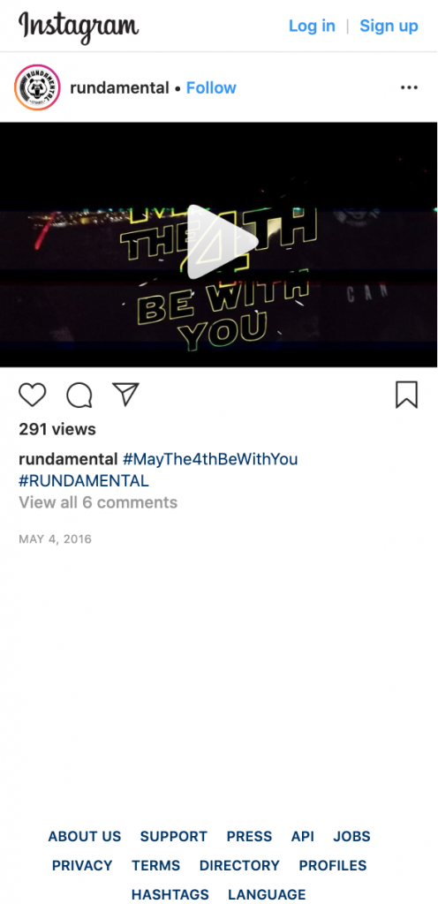Select LANGUAGE in the footer
The height and width of the screenshot is (904, 438).
tap(267, 895)
